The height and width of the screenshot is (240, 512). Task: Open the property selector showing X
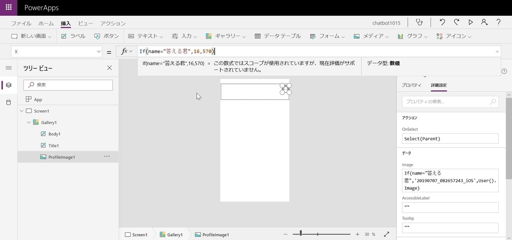[57, 52]
